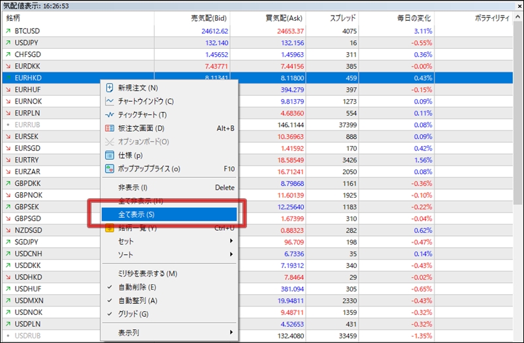Click the symbols list icon beside 銘柄一覧
Screen dimensions: 524x343
[x=109, y=228]
